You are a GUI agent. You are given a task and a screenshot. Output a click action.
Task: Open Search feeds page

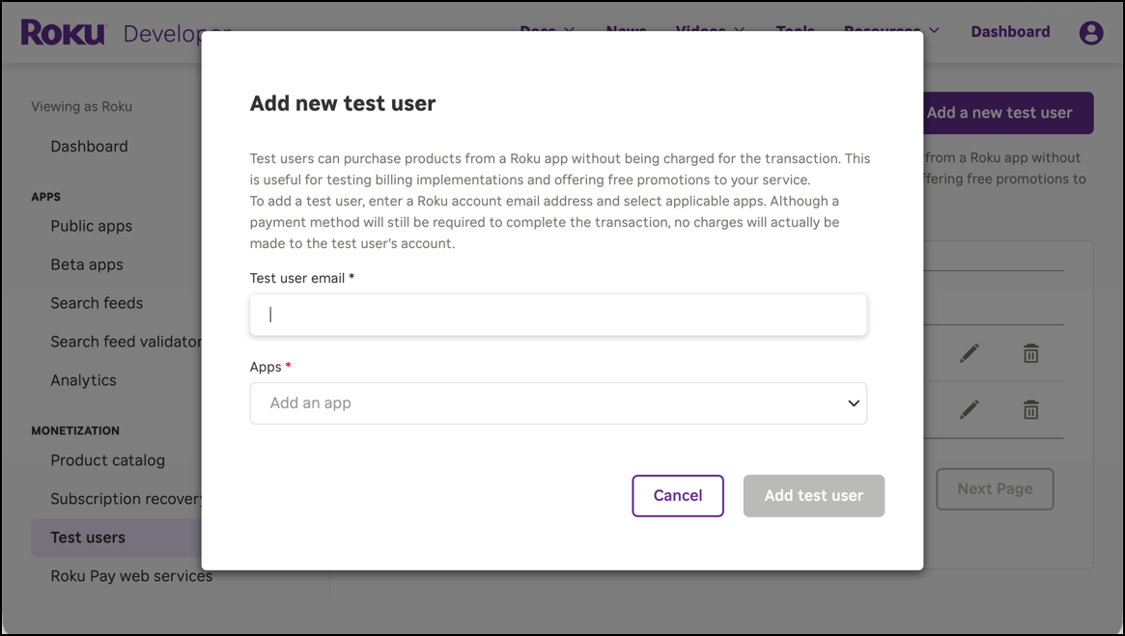(x=97, y=303)
